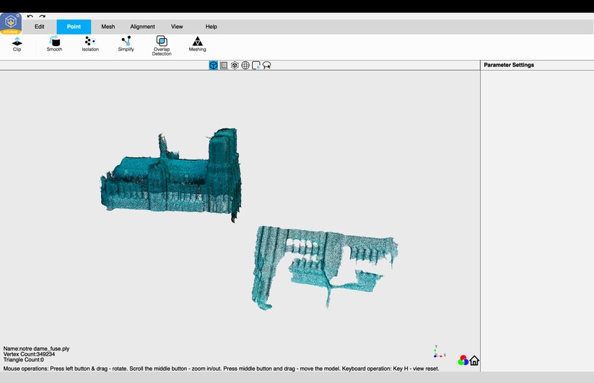Click the Studio application logo
594x383 pixels.
point(11,22)
